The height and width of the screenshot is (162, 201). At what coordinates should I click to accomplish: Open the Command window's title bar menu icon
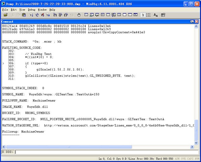pyautogui.click(x=192, y=22)
